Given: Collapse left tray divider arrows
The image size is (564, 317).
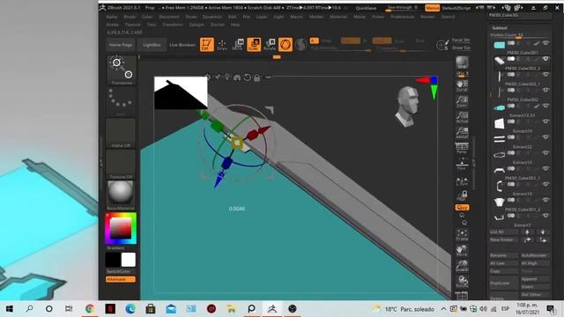Looking at the screenshot, I should click(x=101, y=163).
